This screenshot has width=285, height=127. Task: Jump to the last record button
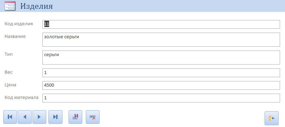click(x=55, y=117)
